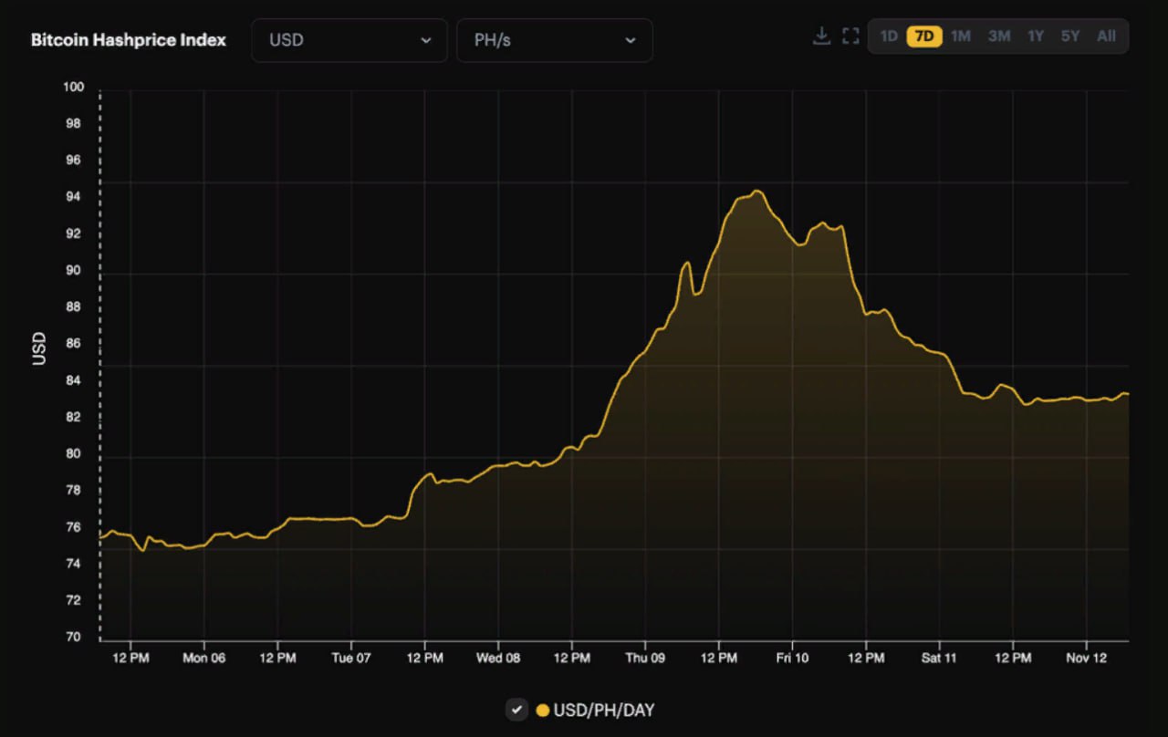This screenshot has width=1168, height=737.
Task: Click the Thu 09 axis label
Action: click(645, 658)
